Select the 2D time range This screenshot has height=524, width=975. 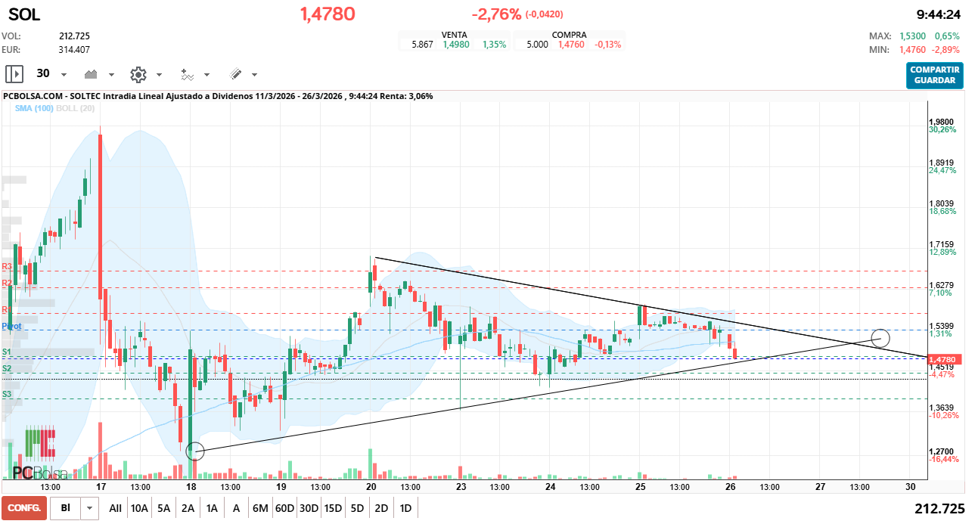(381, 509)
